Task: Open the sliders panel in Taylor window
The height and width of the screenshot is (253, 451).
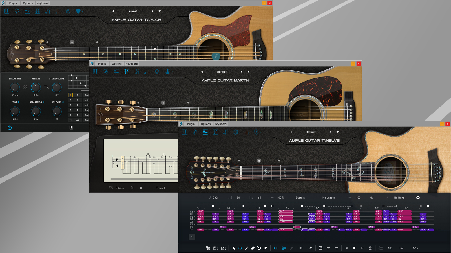Action: [x=27, y=11]
